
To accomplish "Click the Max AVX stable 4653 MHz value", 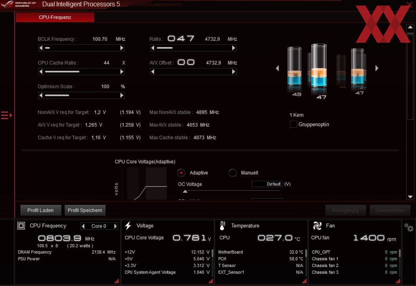I will [x=198, y=125].
